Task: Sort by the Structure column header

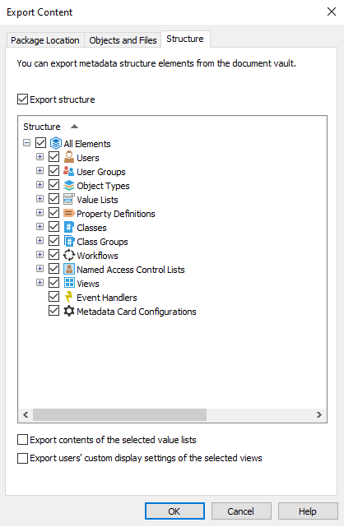Action: [x=42, y=127]
